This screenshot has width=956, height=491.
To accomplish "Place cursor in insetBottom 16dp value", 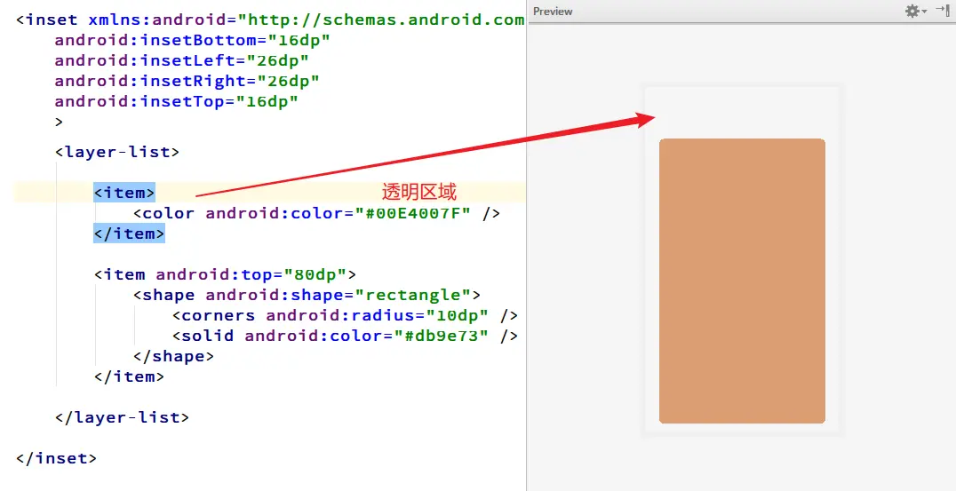I will pyautogui.click(x=300, y=40).
